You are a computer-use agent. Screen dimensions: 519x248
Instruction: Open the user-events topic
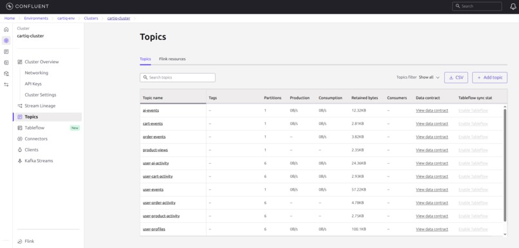pyautogui.click(x=153, y=190)
